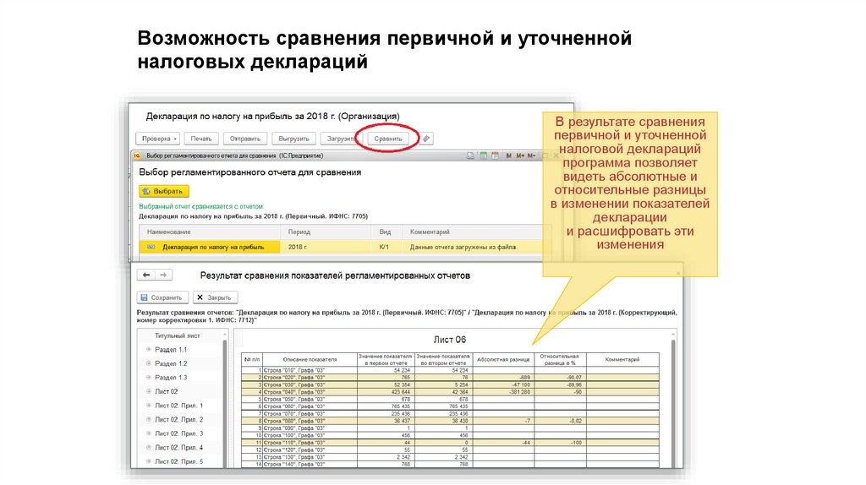The width and height of the screenshot is (866, 485).
Task: Click the -47 100 absolute difference cell
Action: (x=503, y=384)
